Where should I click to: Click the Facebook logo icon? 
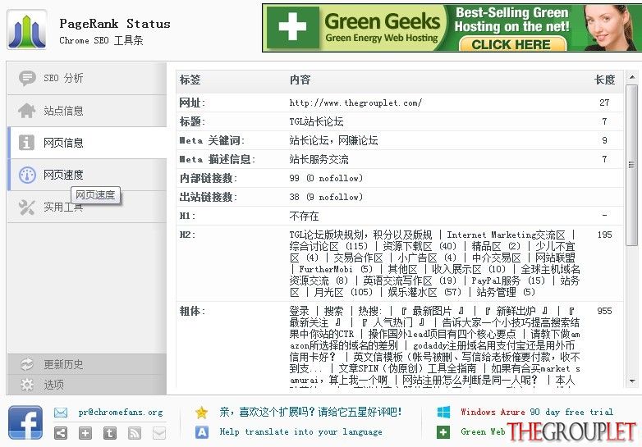coord(25,423)
